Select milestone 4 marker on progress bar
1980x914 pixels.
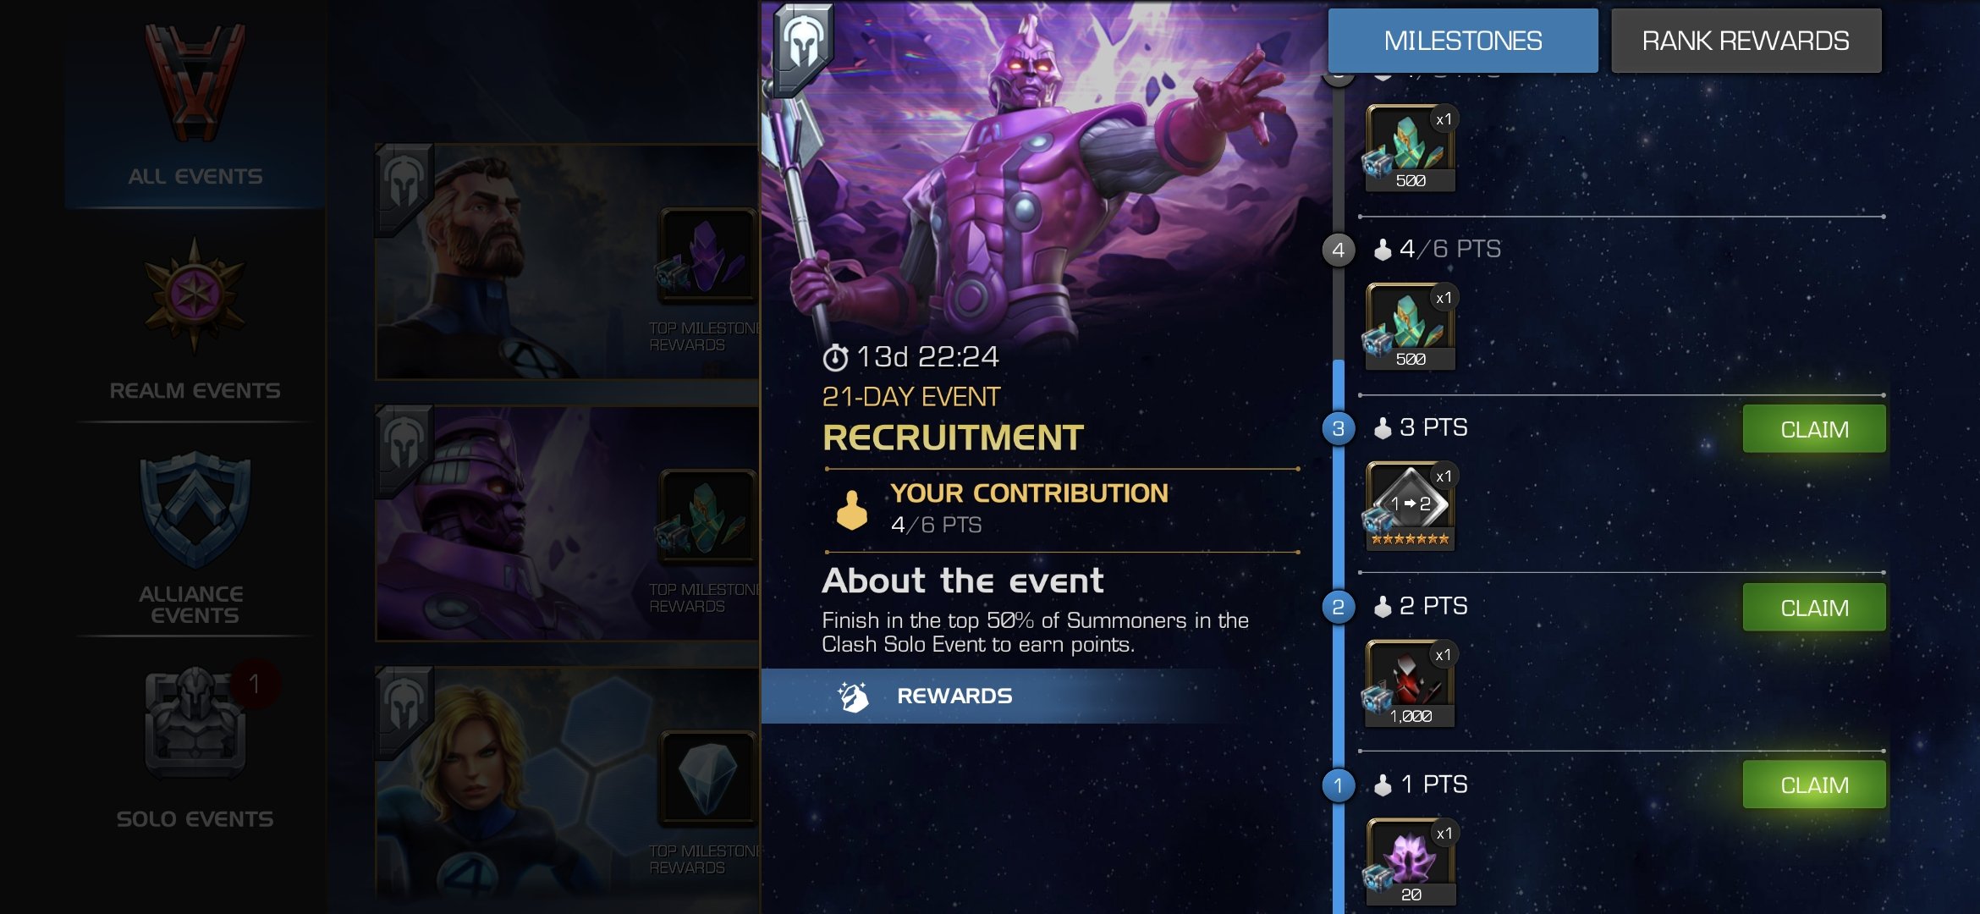[1338, 250]
